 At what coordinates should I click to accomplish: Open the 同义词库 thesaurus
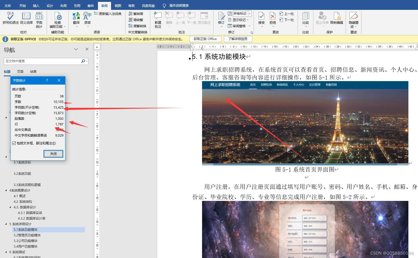coord(26,18)
